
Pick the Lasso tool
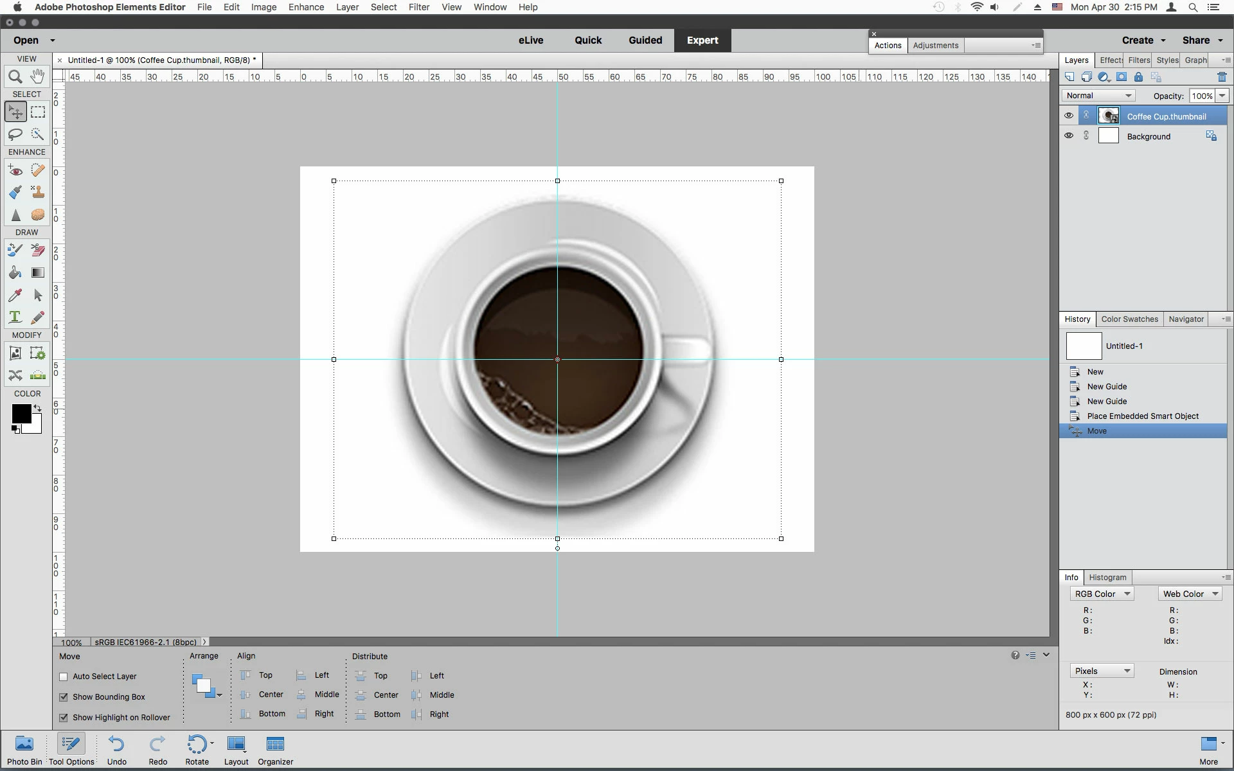[15, 134]
